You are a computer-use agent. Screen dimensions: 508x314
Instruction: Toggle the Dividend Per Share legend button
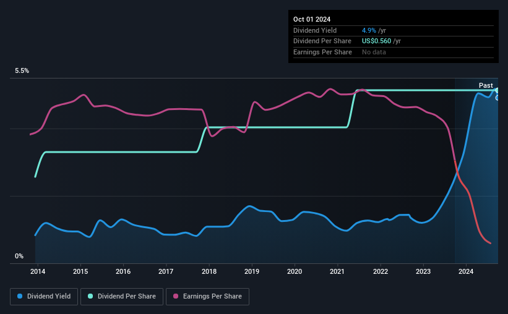point(122,296)
